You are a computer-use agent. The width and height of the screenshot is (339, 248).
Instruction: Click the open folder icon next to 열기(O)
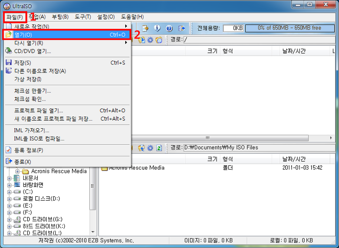tap(8, 34)
